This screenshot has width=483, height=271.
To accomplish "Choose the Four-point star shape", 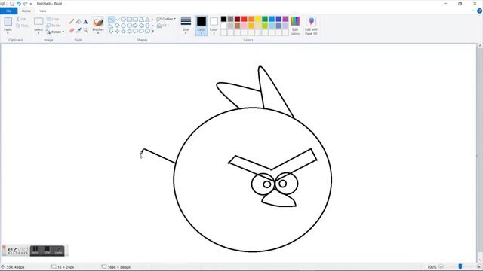I will click(118, 31).
